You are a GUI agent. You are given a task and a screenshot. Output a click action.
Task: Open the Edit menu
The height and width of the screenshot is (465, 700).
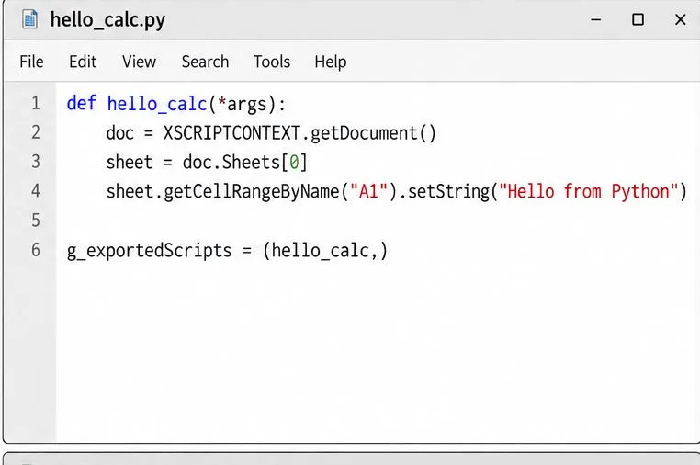[83, 62]
